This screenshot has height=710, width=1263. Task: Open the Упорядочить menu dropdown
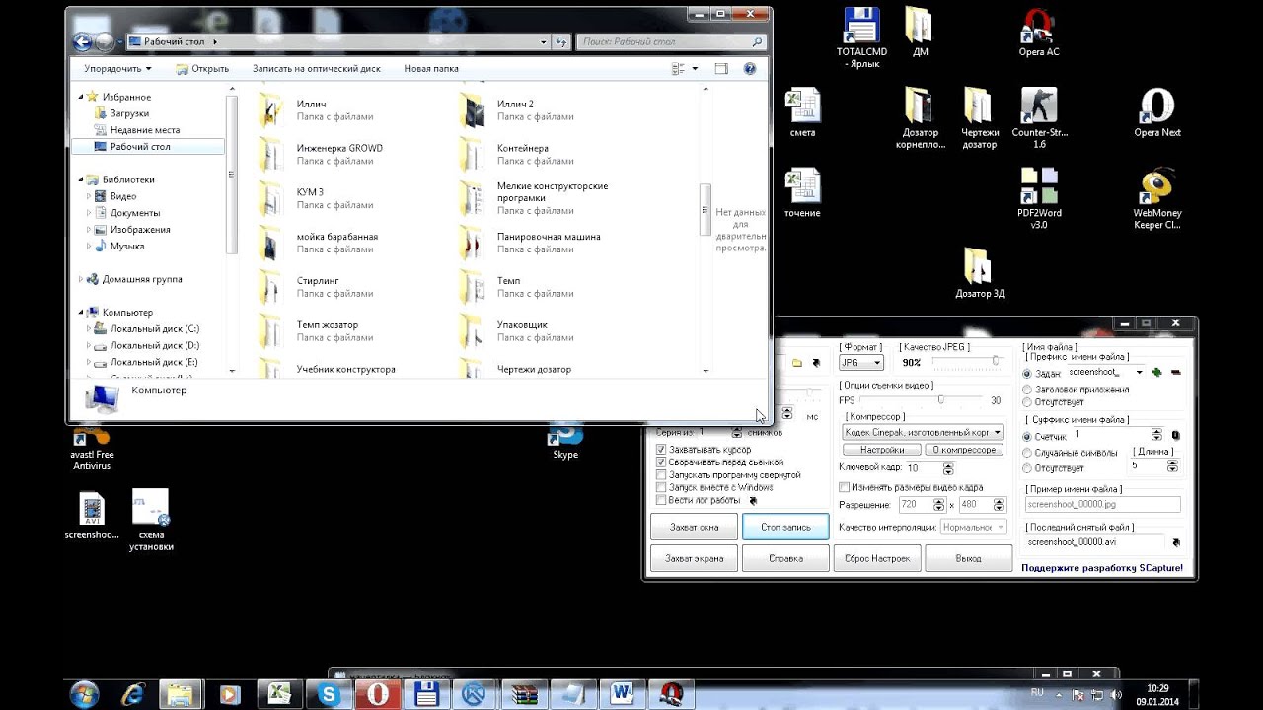[x=117, y=69]
